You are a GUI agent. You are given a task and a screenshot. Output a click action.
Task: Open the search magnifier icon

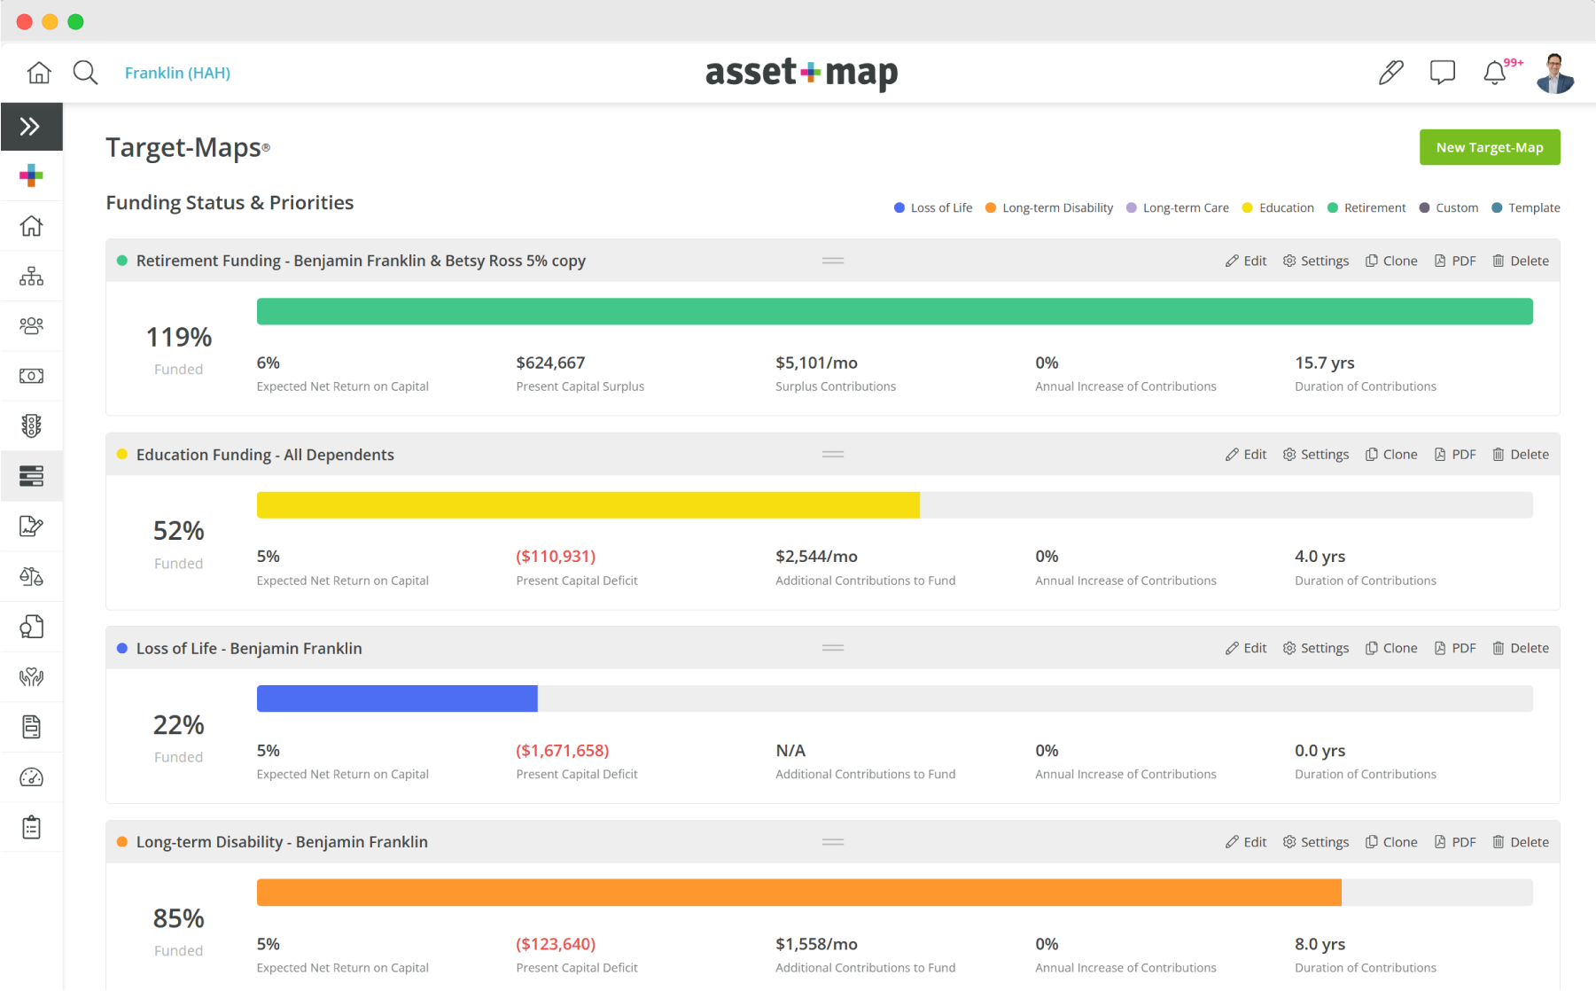(x=85, y=73)
